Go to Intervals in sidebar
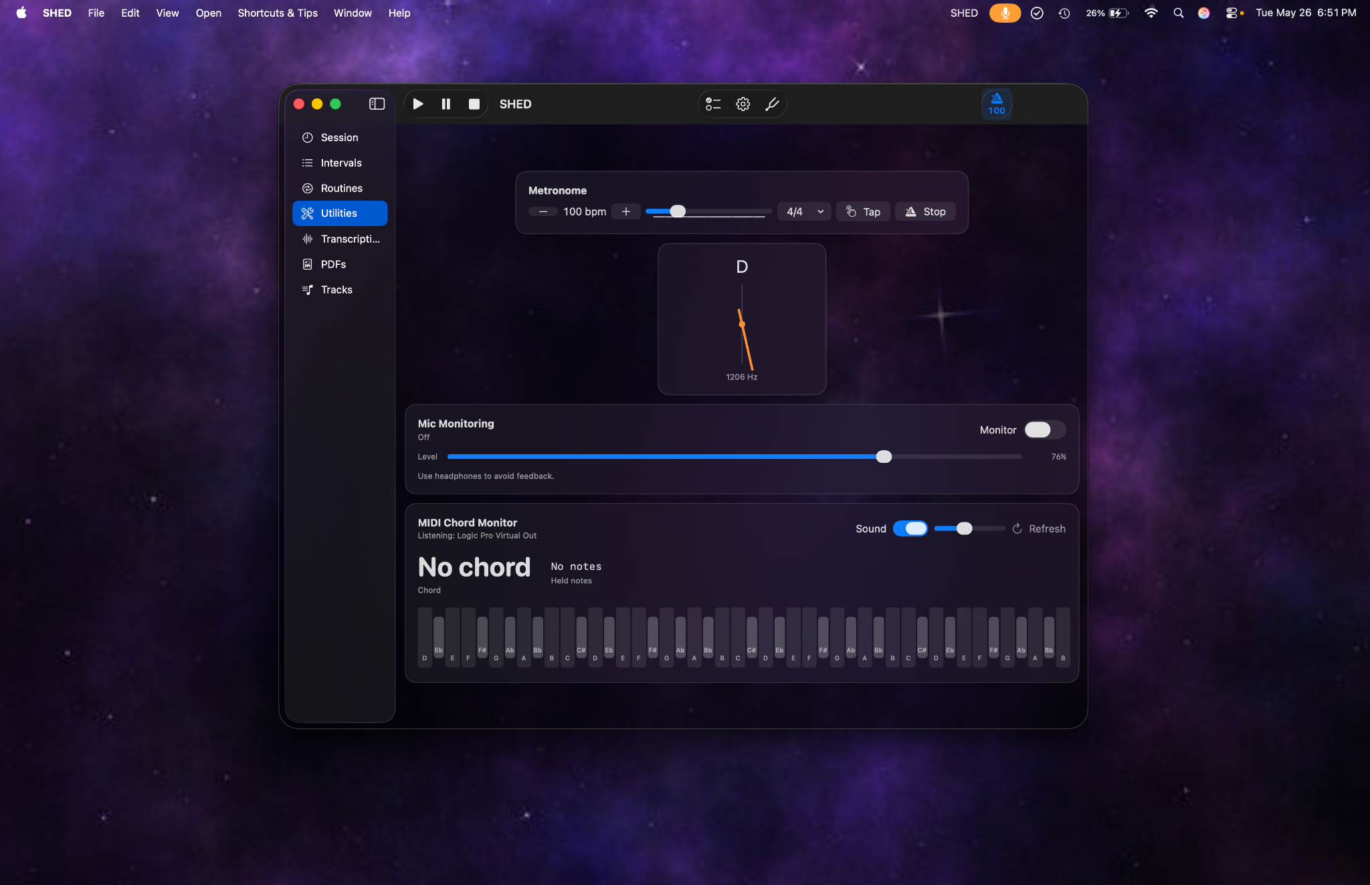1370x885 pixels. click(340, 163)
